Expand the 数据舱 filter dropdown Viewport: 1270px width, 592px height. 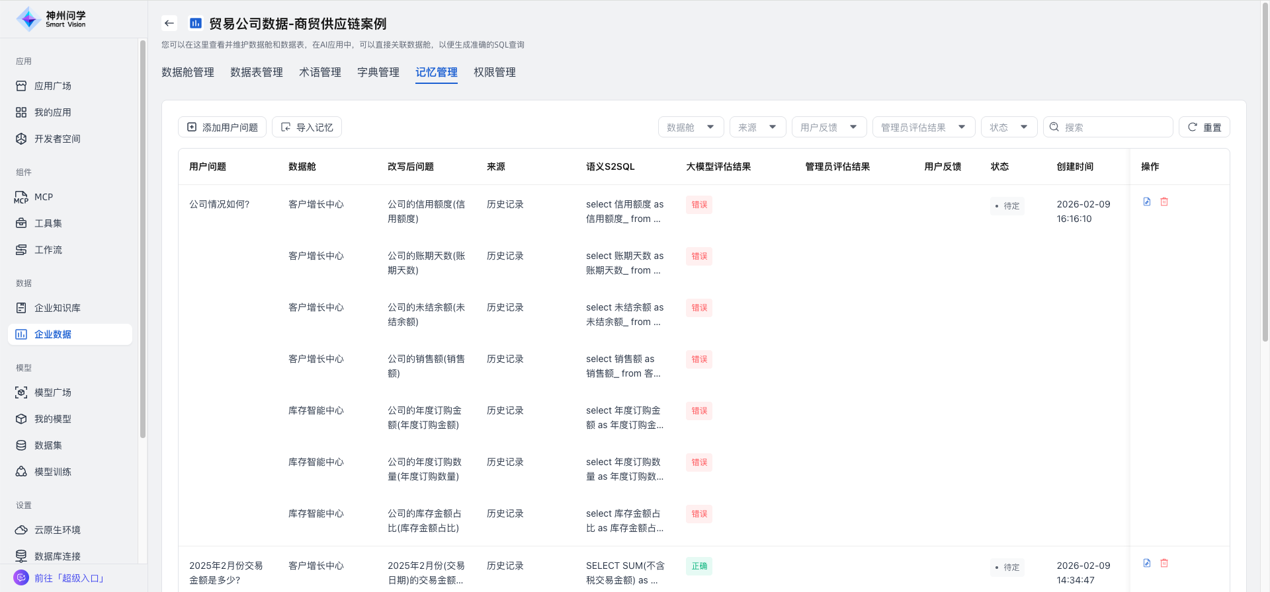691,127
